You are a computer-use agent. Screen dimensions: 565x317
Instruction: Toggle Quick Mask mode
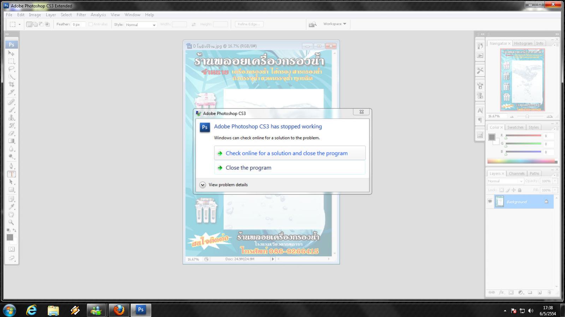tap(11, 249)
